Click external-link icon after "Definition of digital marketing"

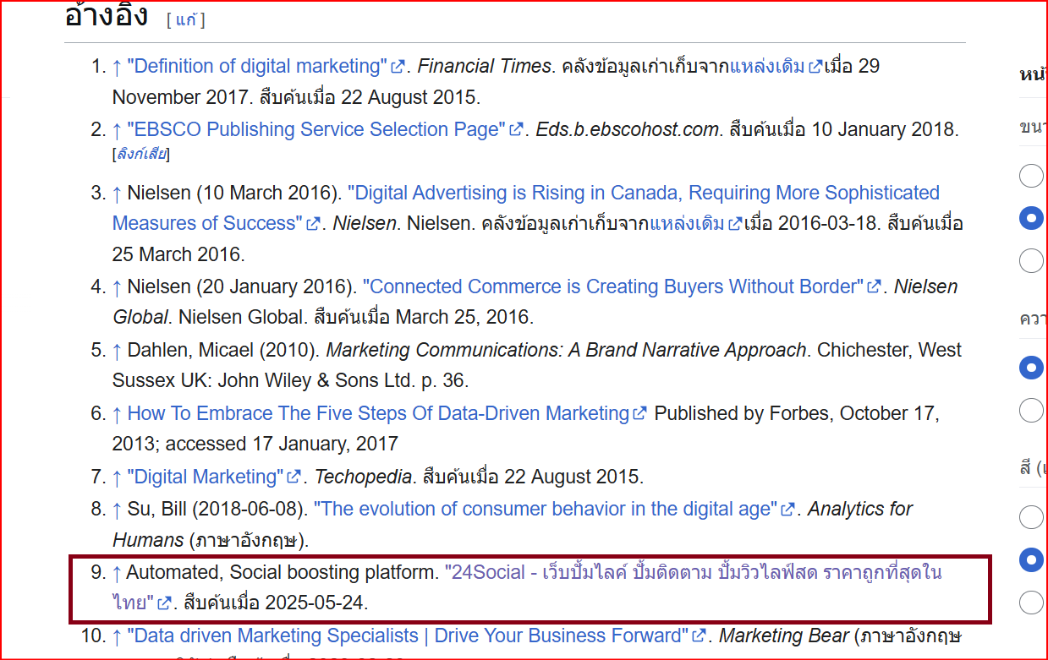coord(398,67)
